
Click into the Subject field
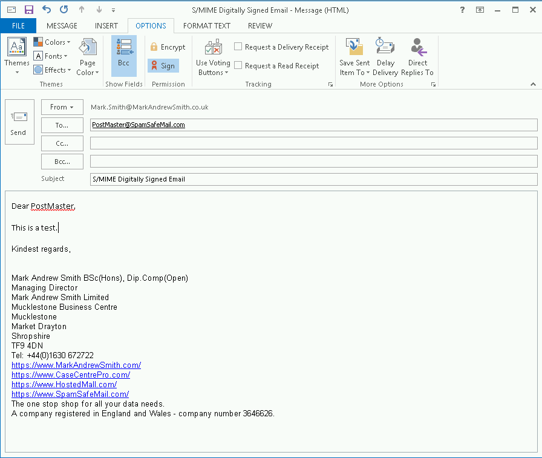coord(313,180)
